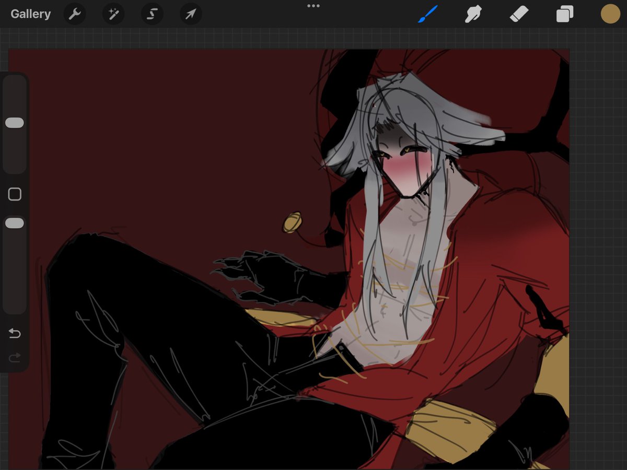The image size is (627, 470).
Task: Select the Smudge tool
Action: coord(473,14)
